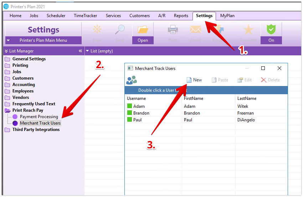Maximize the Merchant Track Users window
The image size is (303, 197).
(x=263, y=68)
